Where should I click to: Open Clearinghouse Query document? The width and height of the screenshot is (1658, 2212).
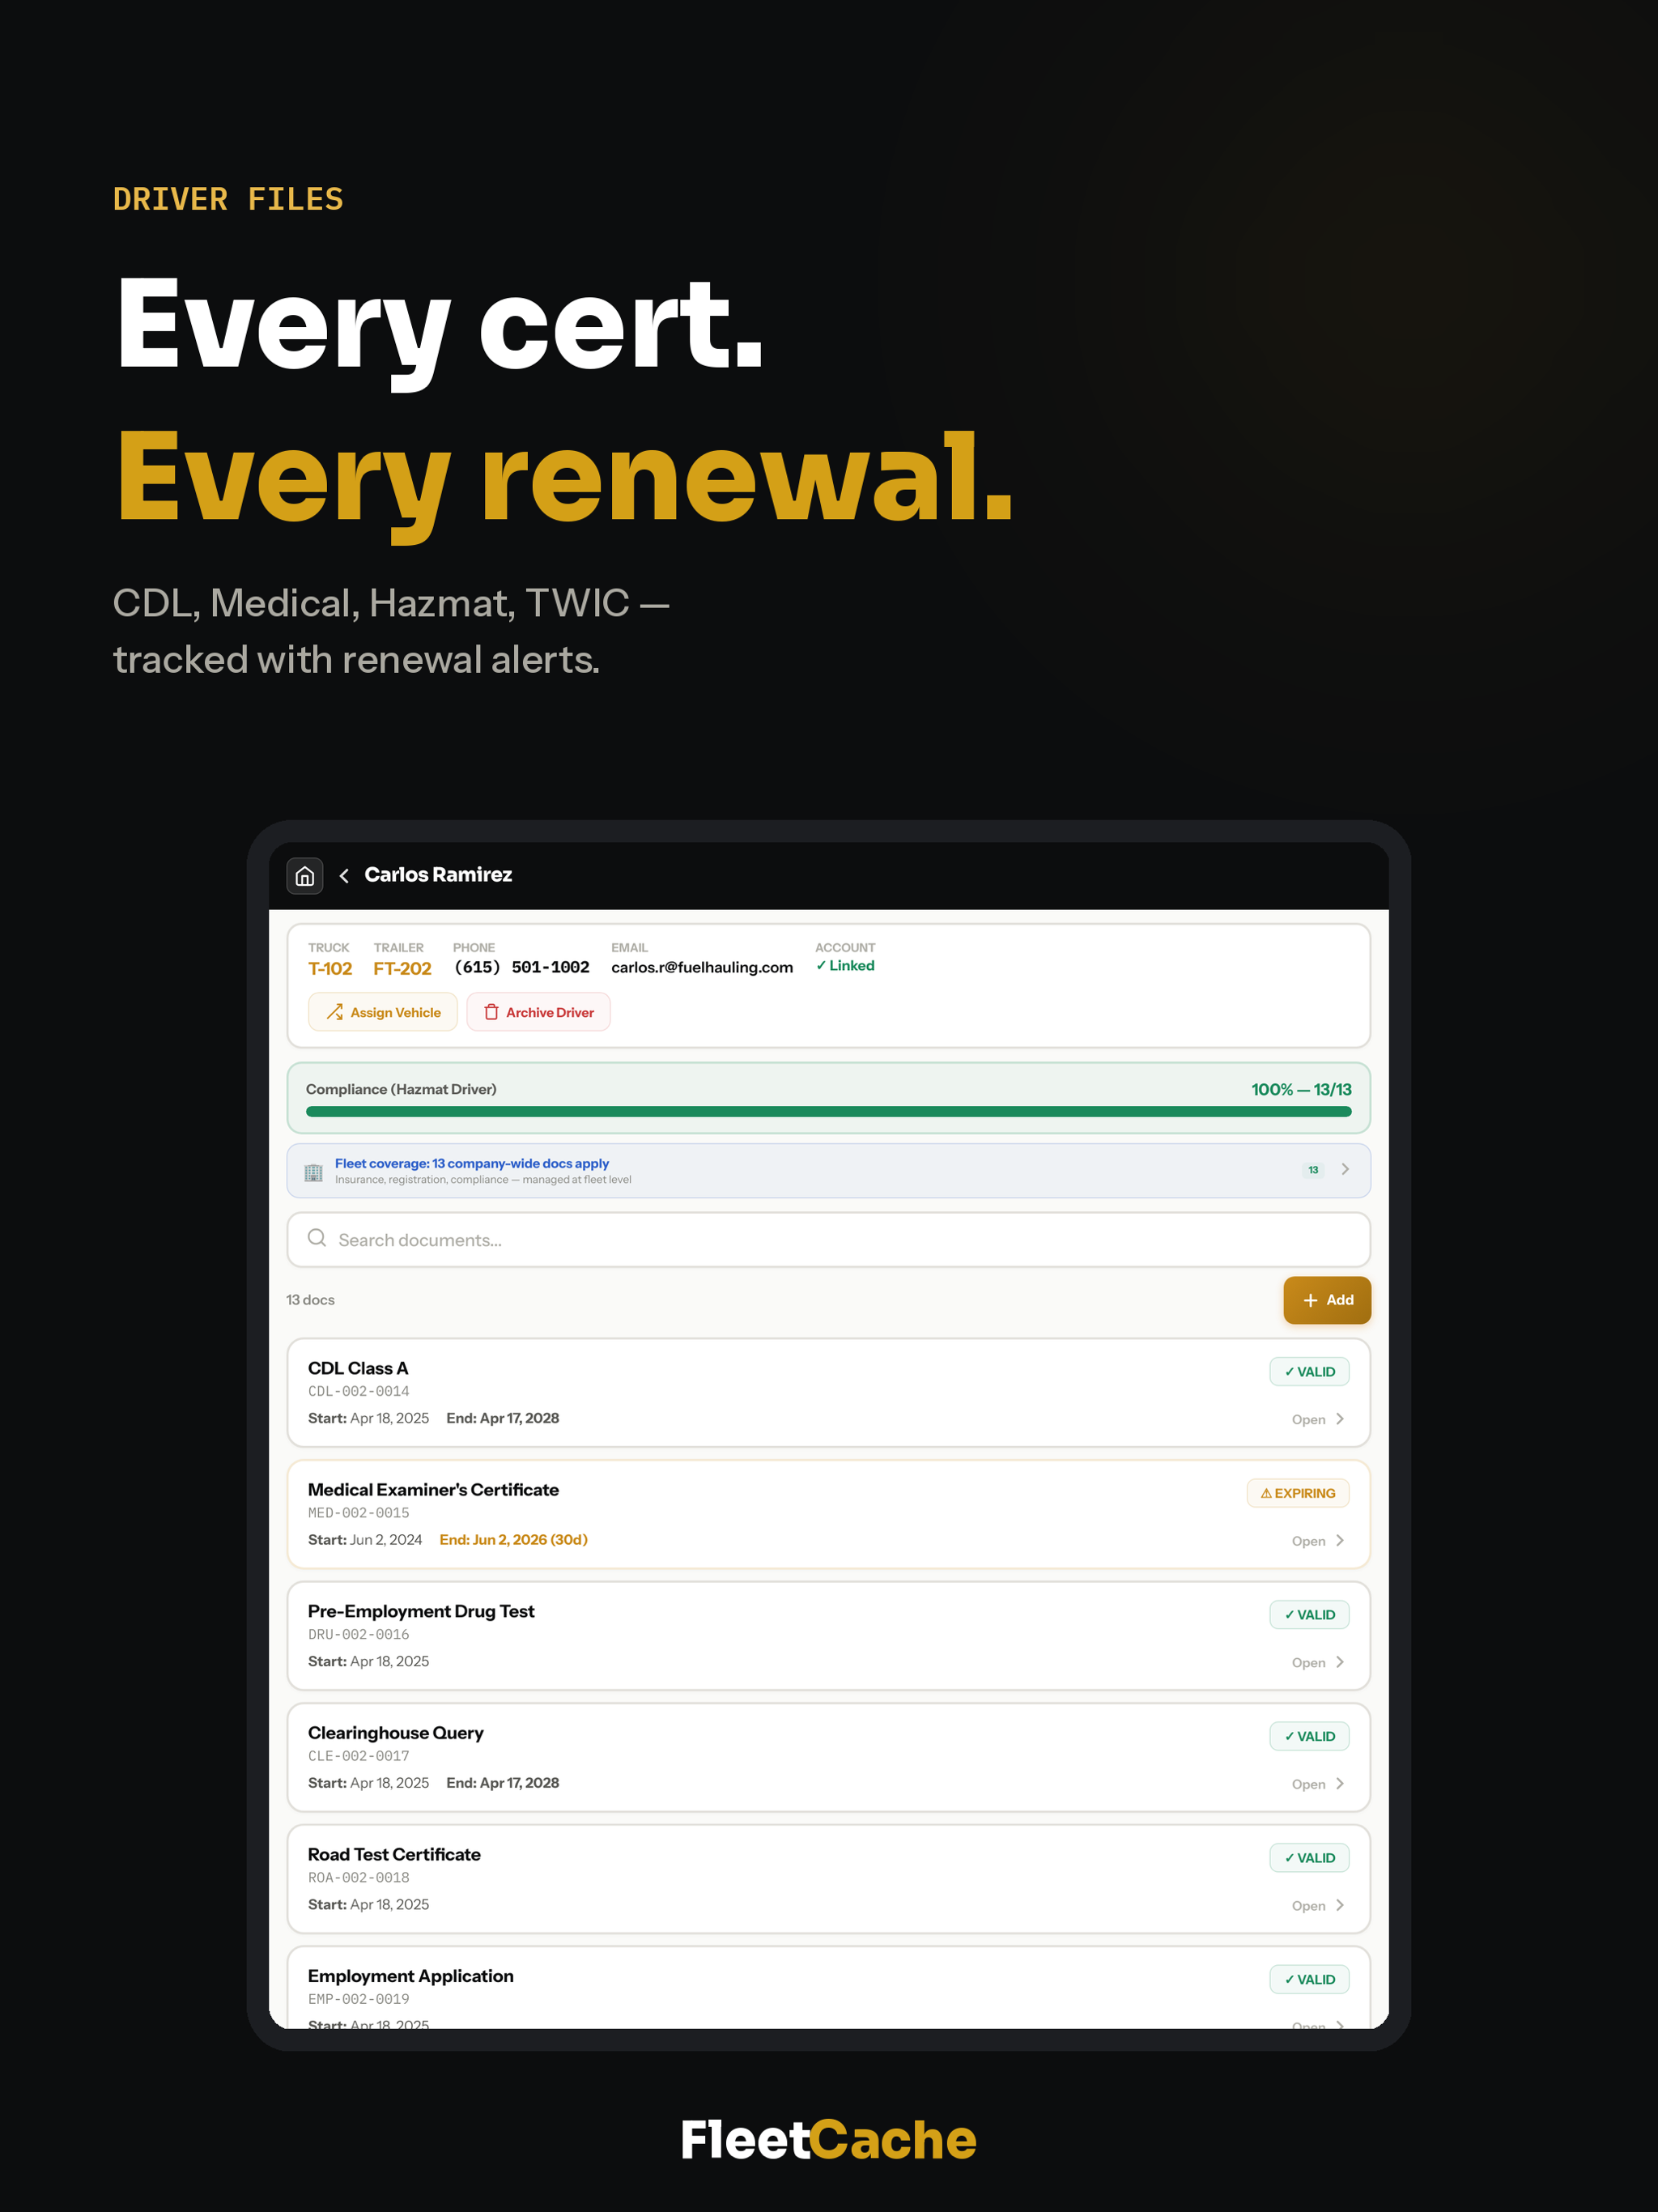click(x=828, y=1758)
